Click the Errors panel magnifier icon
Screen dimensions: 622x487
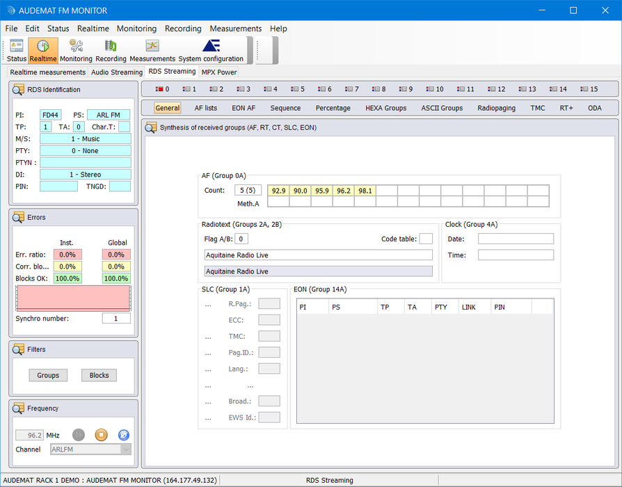(19, 217)
